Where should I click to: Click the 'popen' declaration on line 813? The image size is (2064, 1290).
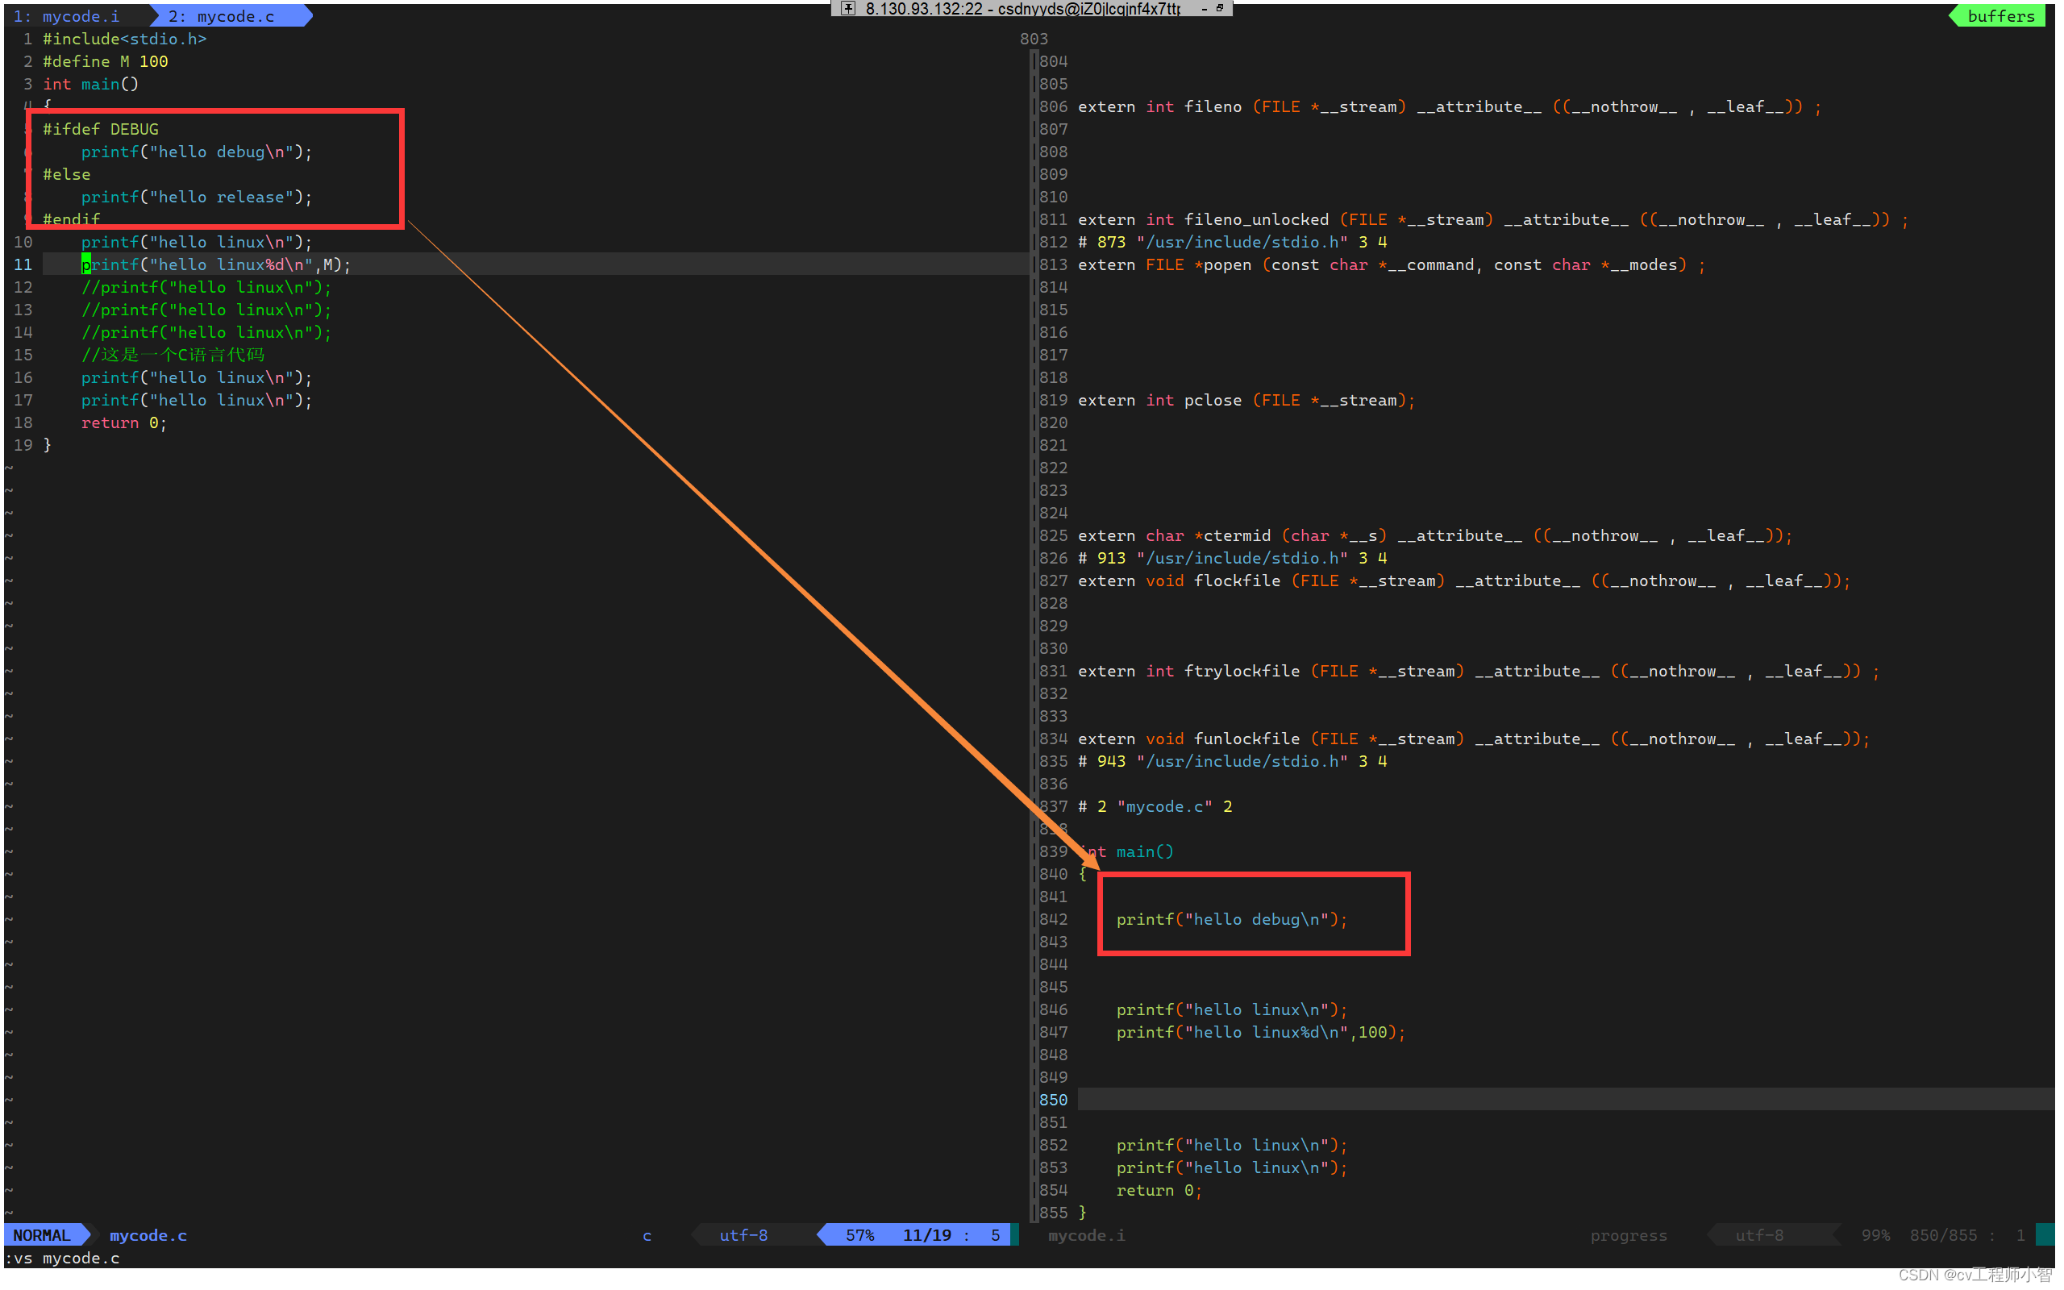coord(1392,264)
